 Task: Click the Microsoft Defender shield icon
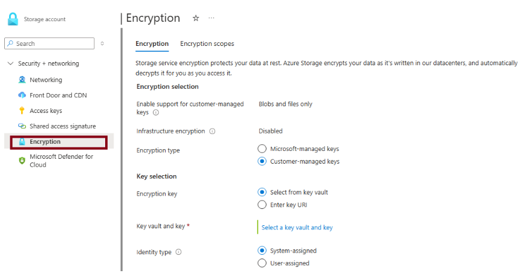(22, 160)
